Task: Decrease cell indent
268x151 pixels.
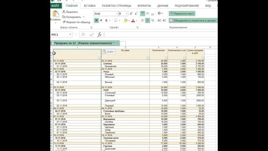Action: click(159, 21)
